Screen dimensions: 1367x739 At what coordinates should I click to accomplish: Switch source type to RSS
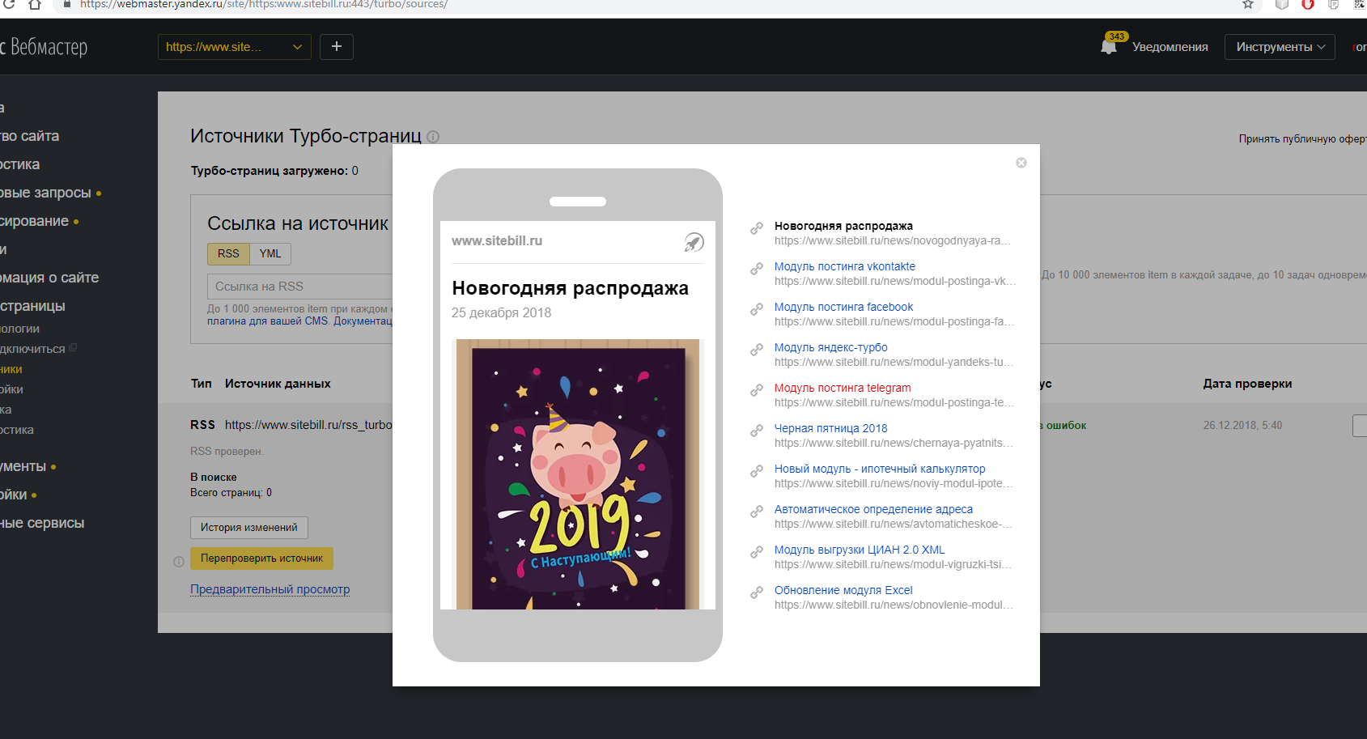(x=228, y=253)
